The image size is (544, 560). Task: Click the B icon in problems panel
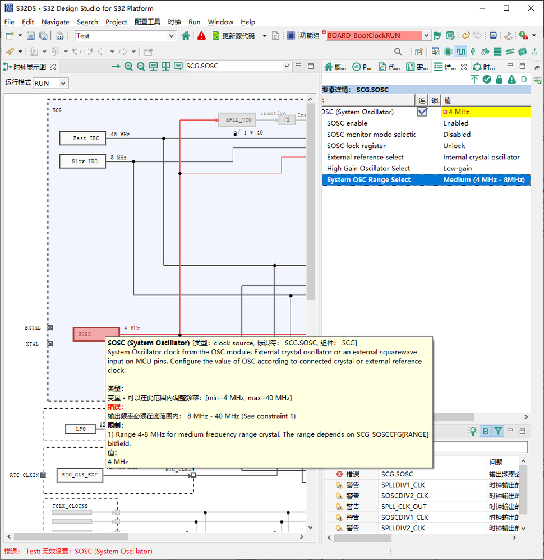point(485,431)
